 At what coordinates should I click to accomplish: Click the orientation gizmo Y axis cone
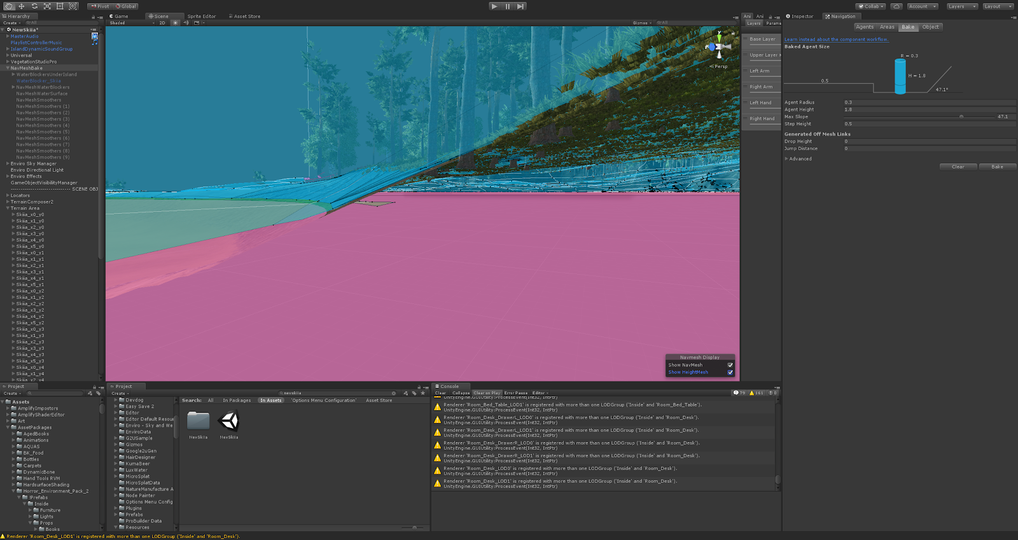[719, 38]
